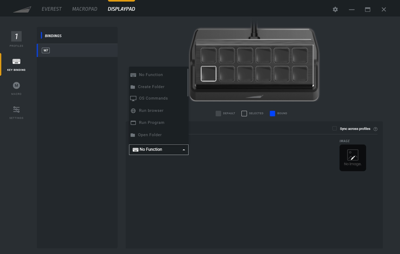This screenshot has width=400, height=254.
Task: Click the selected first key in bottom row
Action: coord(209,74)
